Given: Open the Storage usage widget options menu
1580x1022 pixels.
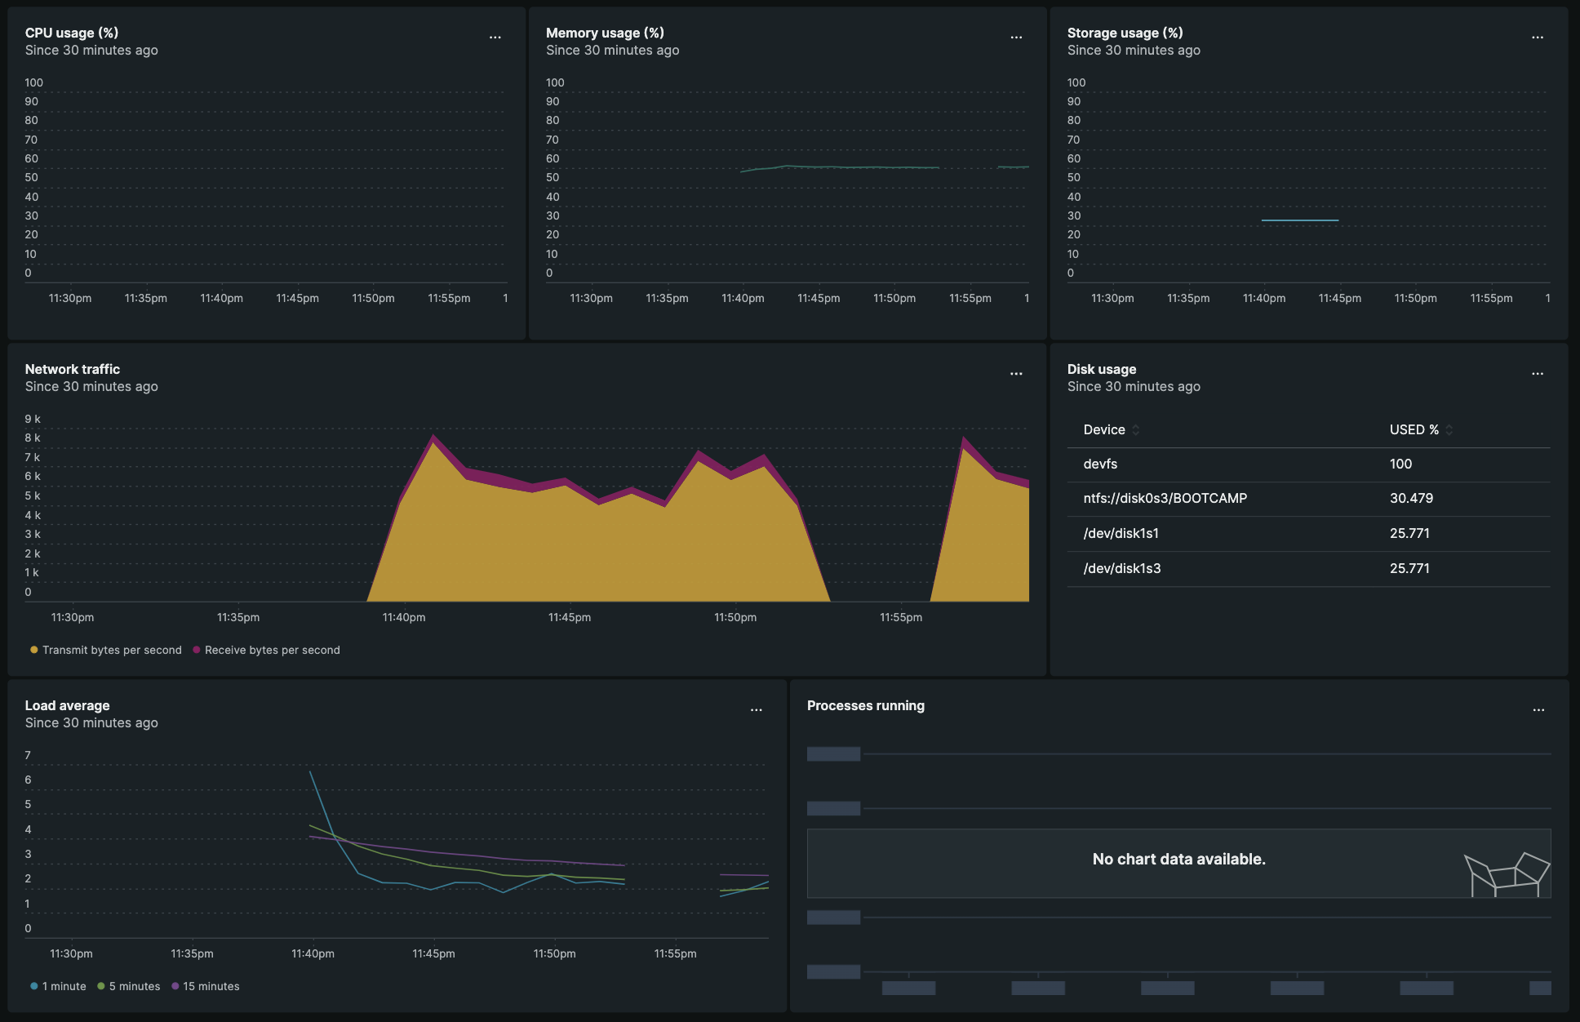Looking at the screenshot, I should [1538, 38].
